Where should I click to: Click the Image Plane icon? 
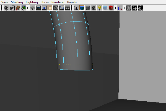[24, 8]
